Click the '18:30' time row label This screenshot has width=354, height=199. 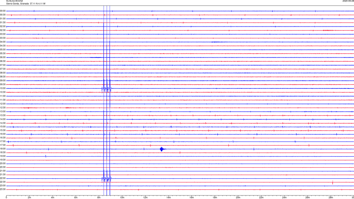pos(3,153)
